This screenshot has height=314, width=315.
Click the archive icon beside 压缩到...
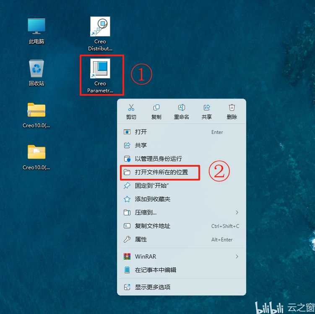(x=127, y=212)
